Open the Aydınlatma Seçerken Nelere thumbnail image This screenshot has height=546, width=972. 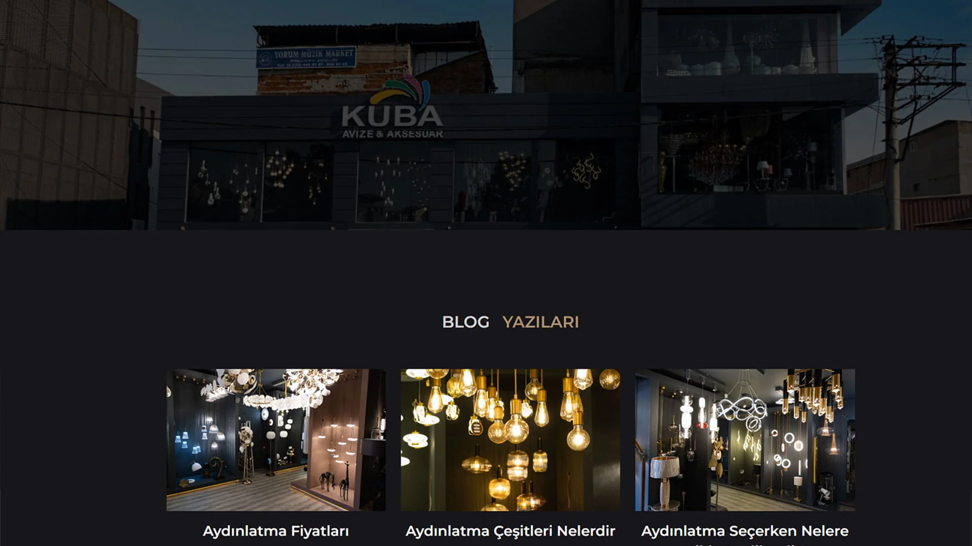(x=745, y=439)
